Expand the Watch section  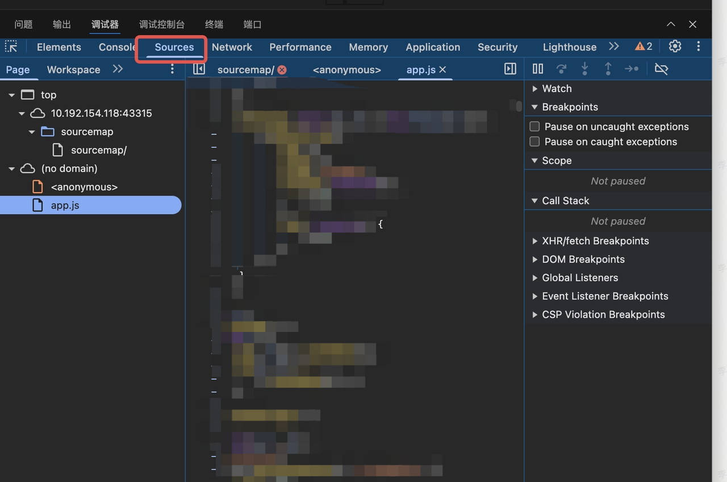tap(534, 89)
